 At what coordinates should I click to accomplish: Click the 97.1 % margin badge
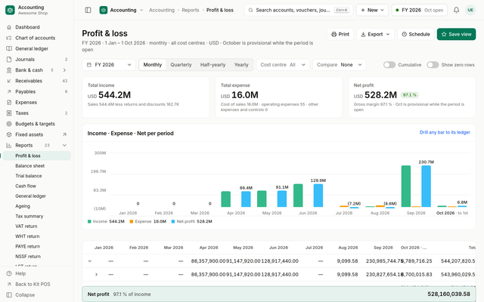pyautogui.click(x=409, y=95)
